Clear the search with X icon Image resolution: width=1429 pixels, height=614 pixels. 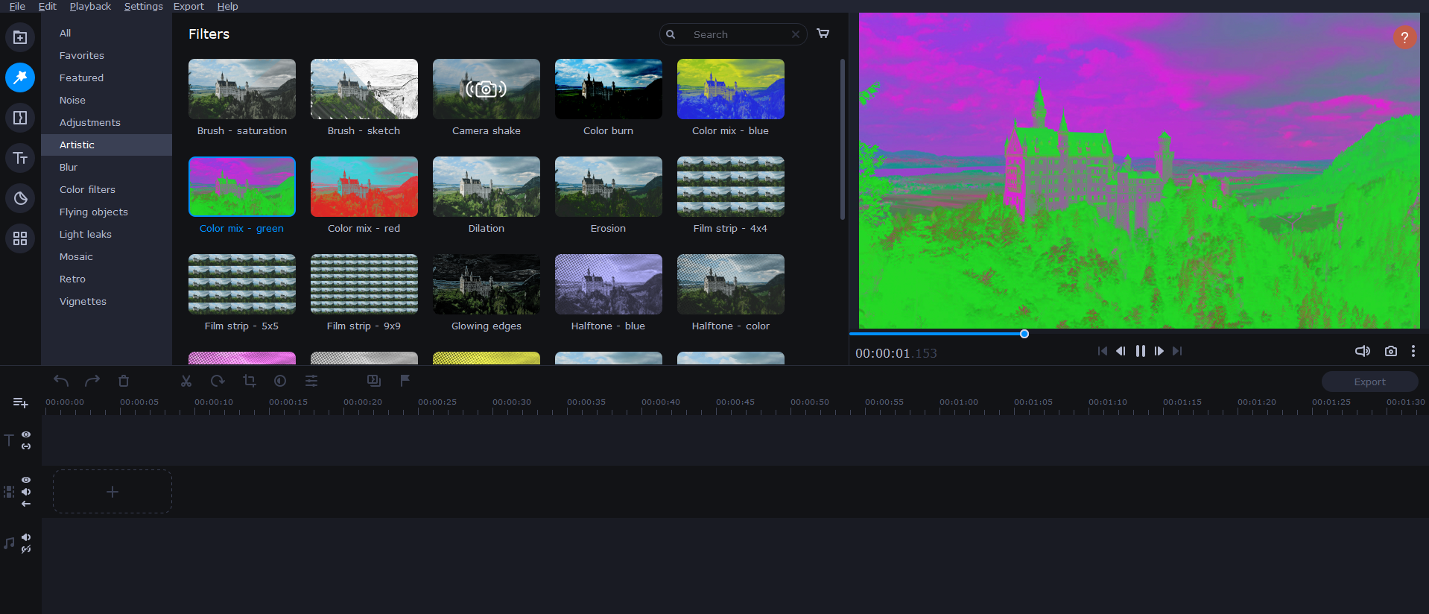tap(796, 34)
